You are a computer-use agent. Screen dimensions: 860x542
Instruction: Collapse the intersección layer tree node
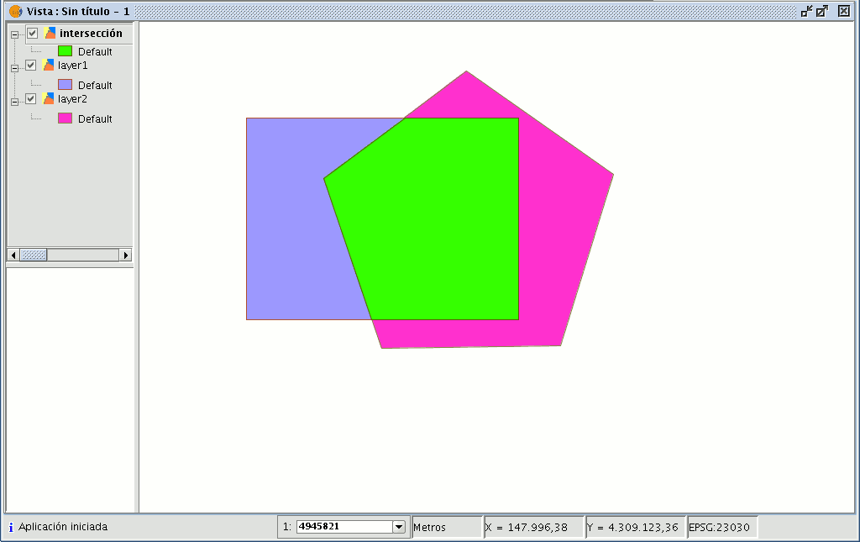point(15,34)
